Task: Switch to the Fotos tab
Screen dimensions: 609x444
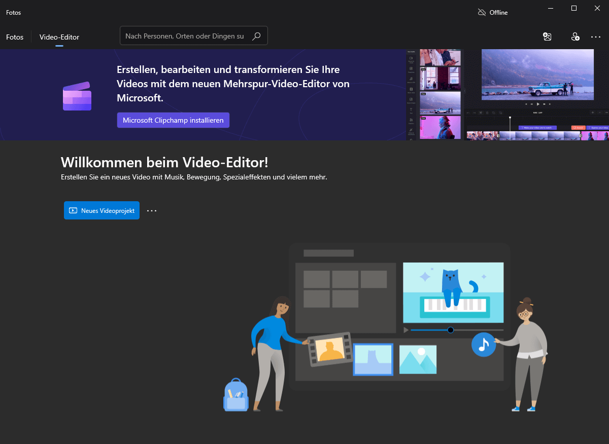Action: click(x=15, y=37)
